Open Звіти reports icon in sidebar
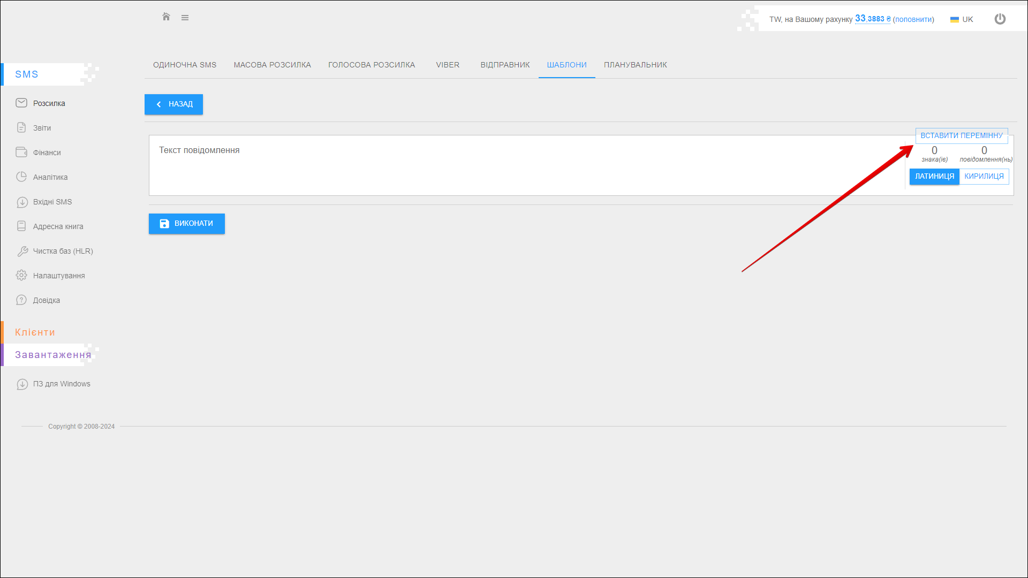 tap(21, 127)
